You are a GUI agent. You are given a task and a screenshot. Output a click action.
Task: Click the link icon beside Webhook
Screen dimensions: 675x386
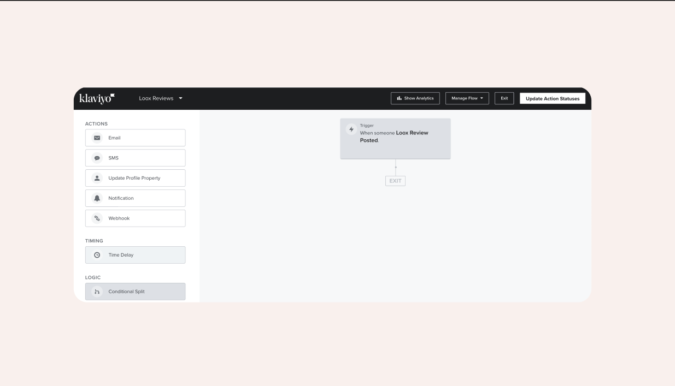97,218
